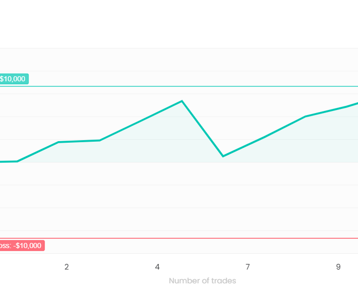Viewport: 358px width, 290px height.
Task: Click the highest peak point of the equity line
Action: pyautogui.click(x=182, y=101)
